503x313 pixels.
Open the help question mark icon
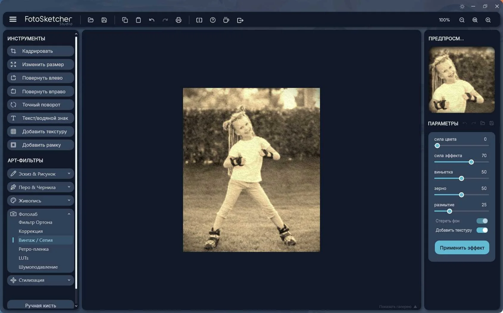point(213,20)
